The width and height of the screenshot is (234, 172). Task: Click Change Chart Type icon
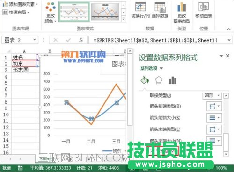(182, 7)
